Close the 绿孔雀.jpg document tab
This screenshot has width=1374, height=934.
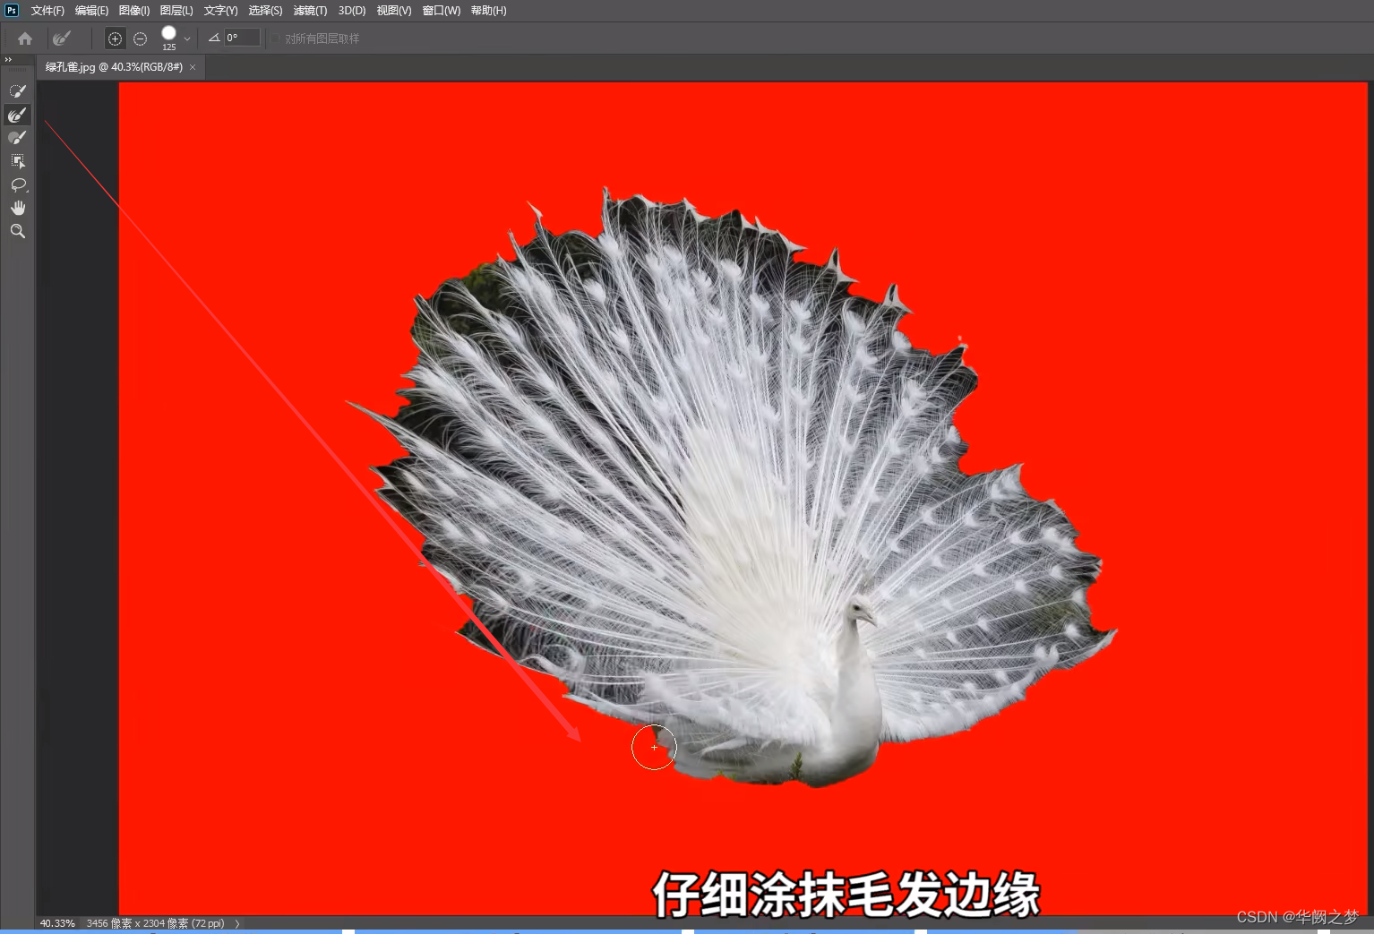pos(193,67)
